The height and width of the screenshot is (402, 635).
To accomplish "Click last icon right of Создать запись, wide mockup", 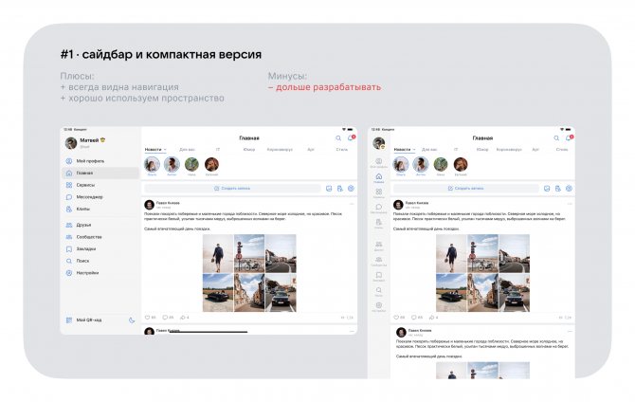I will (351, 189).
